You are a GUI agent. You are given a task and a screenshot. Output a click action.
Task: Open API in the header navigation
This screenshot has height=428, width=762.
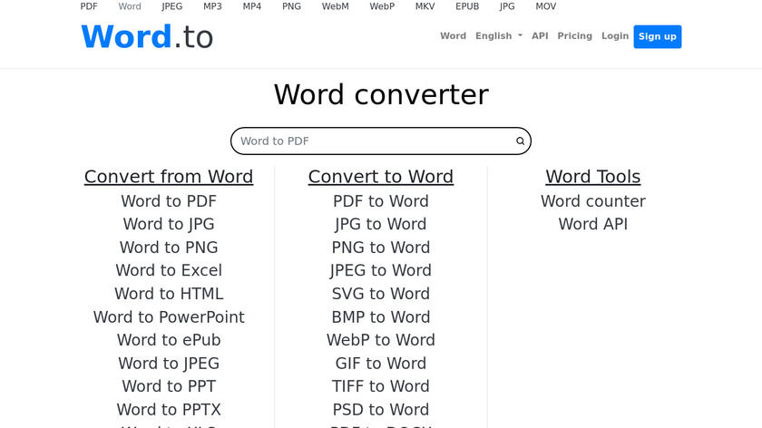pos(540,36)
